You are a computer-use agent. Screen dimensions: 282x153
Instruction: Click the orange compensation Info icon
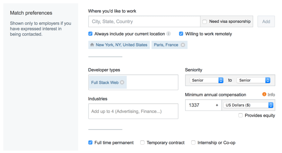point(264,94)
